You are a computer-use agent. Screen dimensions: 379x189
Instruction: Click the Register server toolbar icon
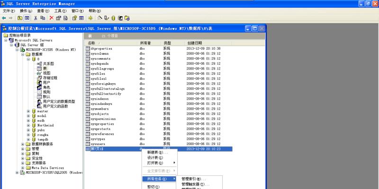click(x=106, y=18)
